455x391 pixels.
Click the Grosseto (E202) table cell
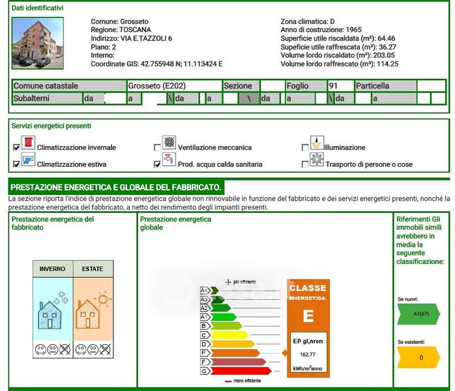[175, 86]
